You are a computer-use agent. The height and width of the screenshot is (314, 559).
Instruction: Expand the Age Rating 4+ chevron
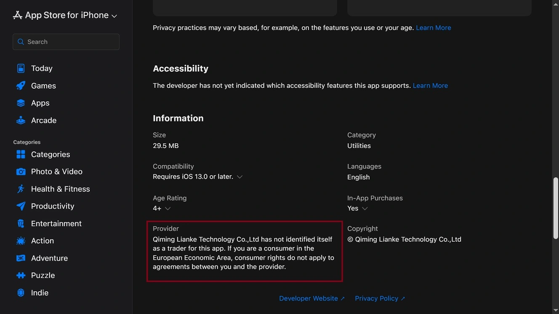pyautogui.click(x=168, y=208)
